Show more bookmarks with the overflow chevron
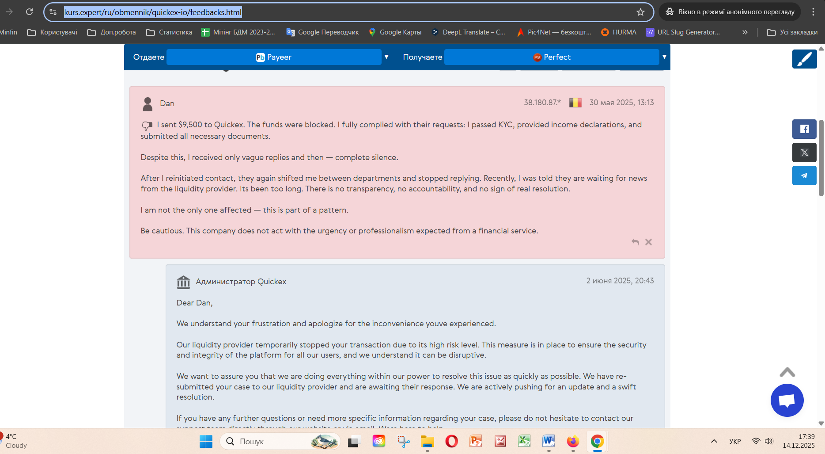Screen dimensions: 825x454 (x=745, y=32)
